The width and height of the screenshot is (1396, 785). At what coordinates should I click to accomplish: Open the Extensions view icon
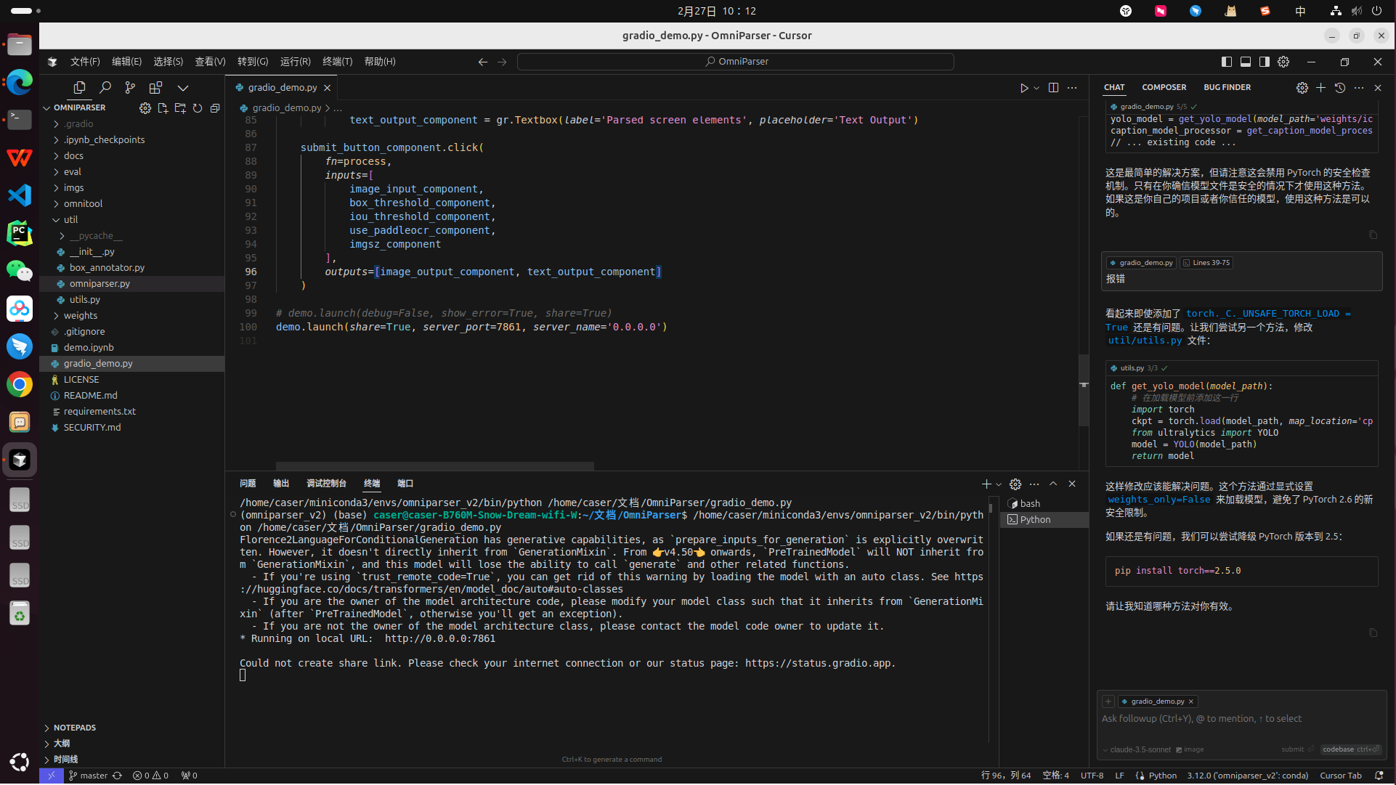click(155, 88)
